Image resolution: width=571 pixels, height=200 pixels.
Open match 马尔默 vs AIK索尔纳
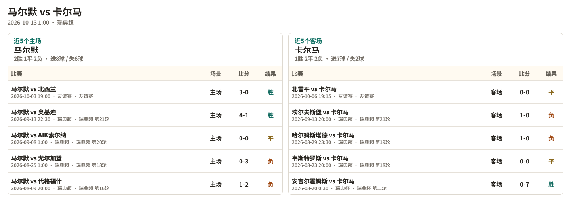[x=38, y=135]
